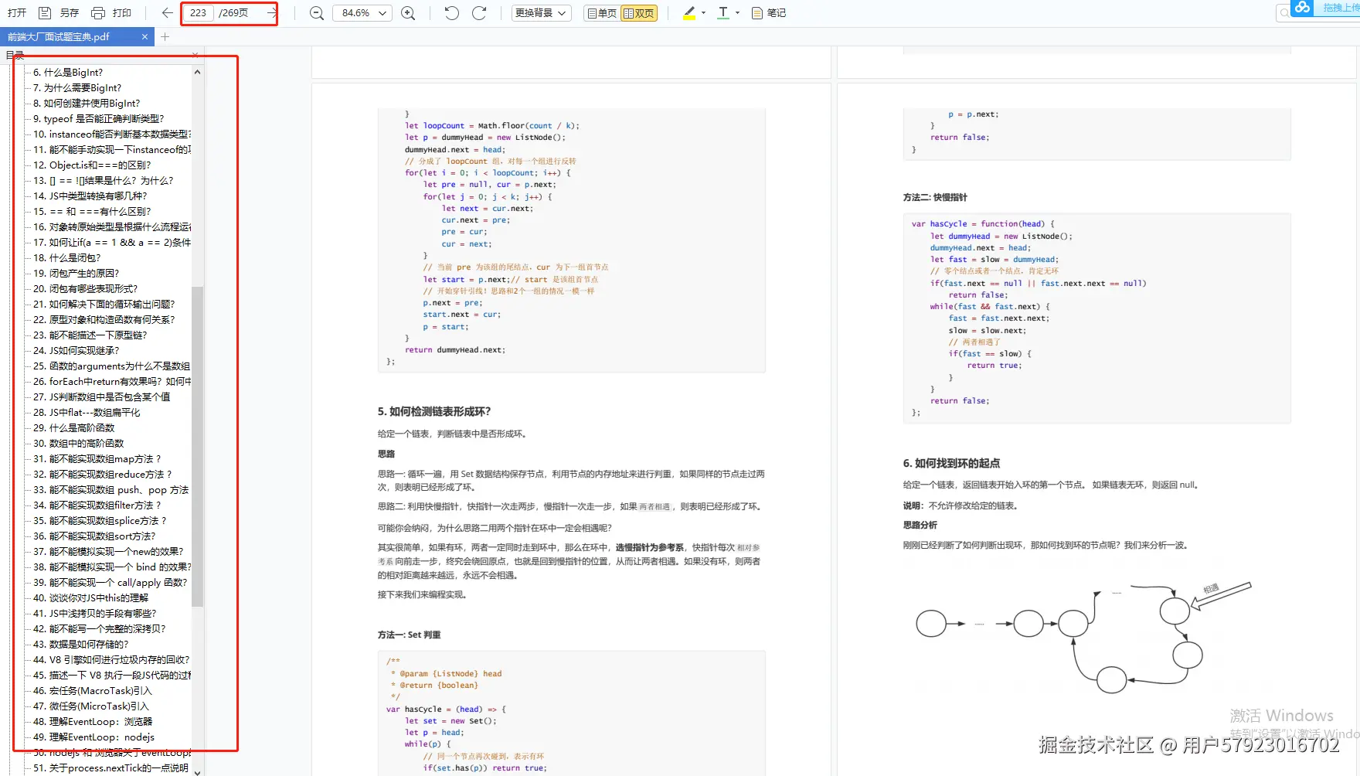Click the search magnifier icon
1360x776 pixels.
click(1284, 12)
